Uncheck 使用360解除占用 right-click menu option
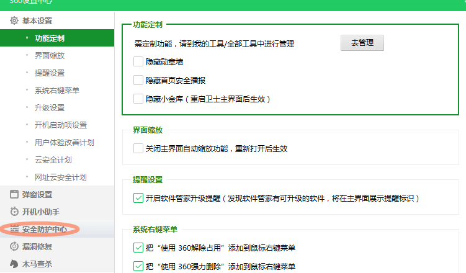Screen dimensions: 466x273 (x=138, y=248)
